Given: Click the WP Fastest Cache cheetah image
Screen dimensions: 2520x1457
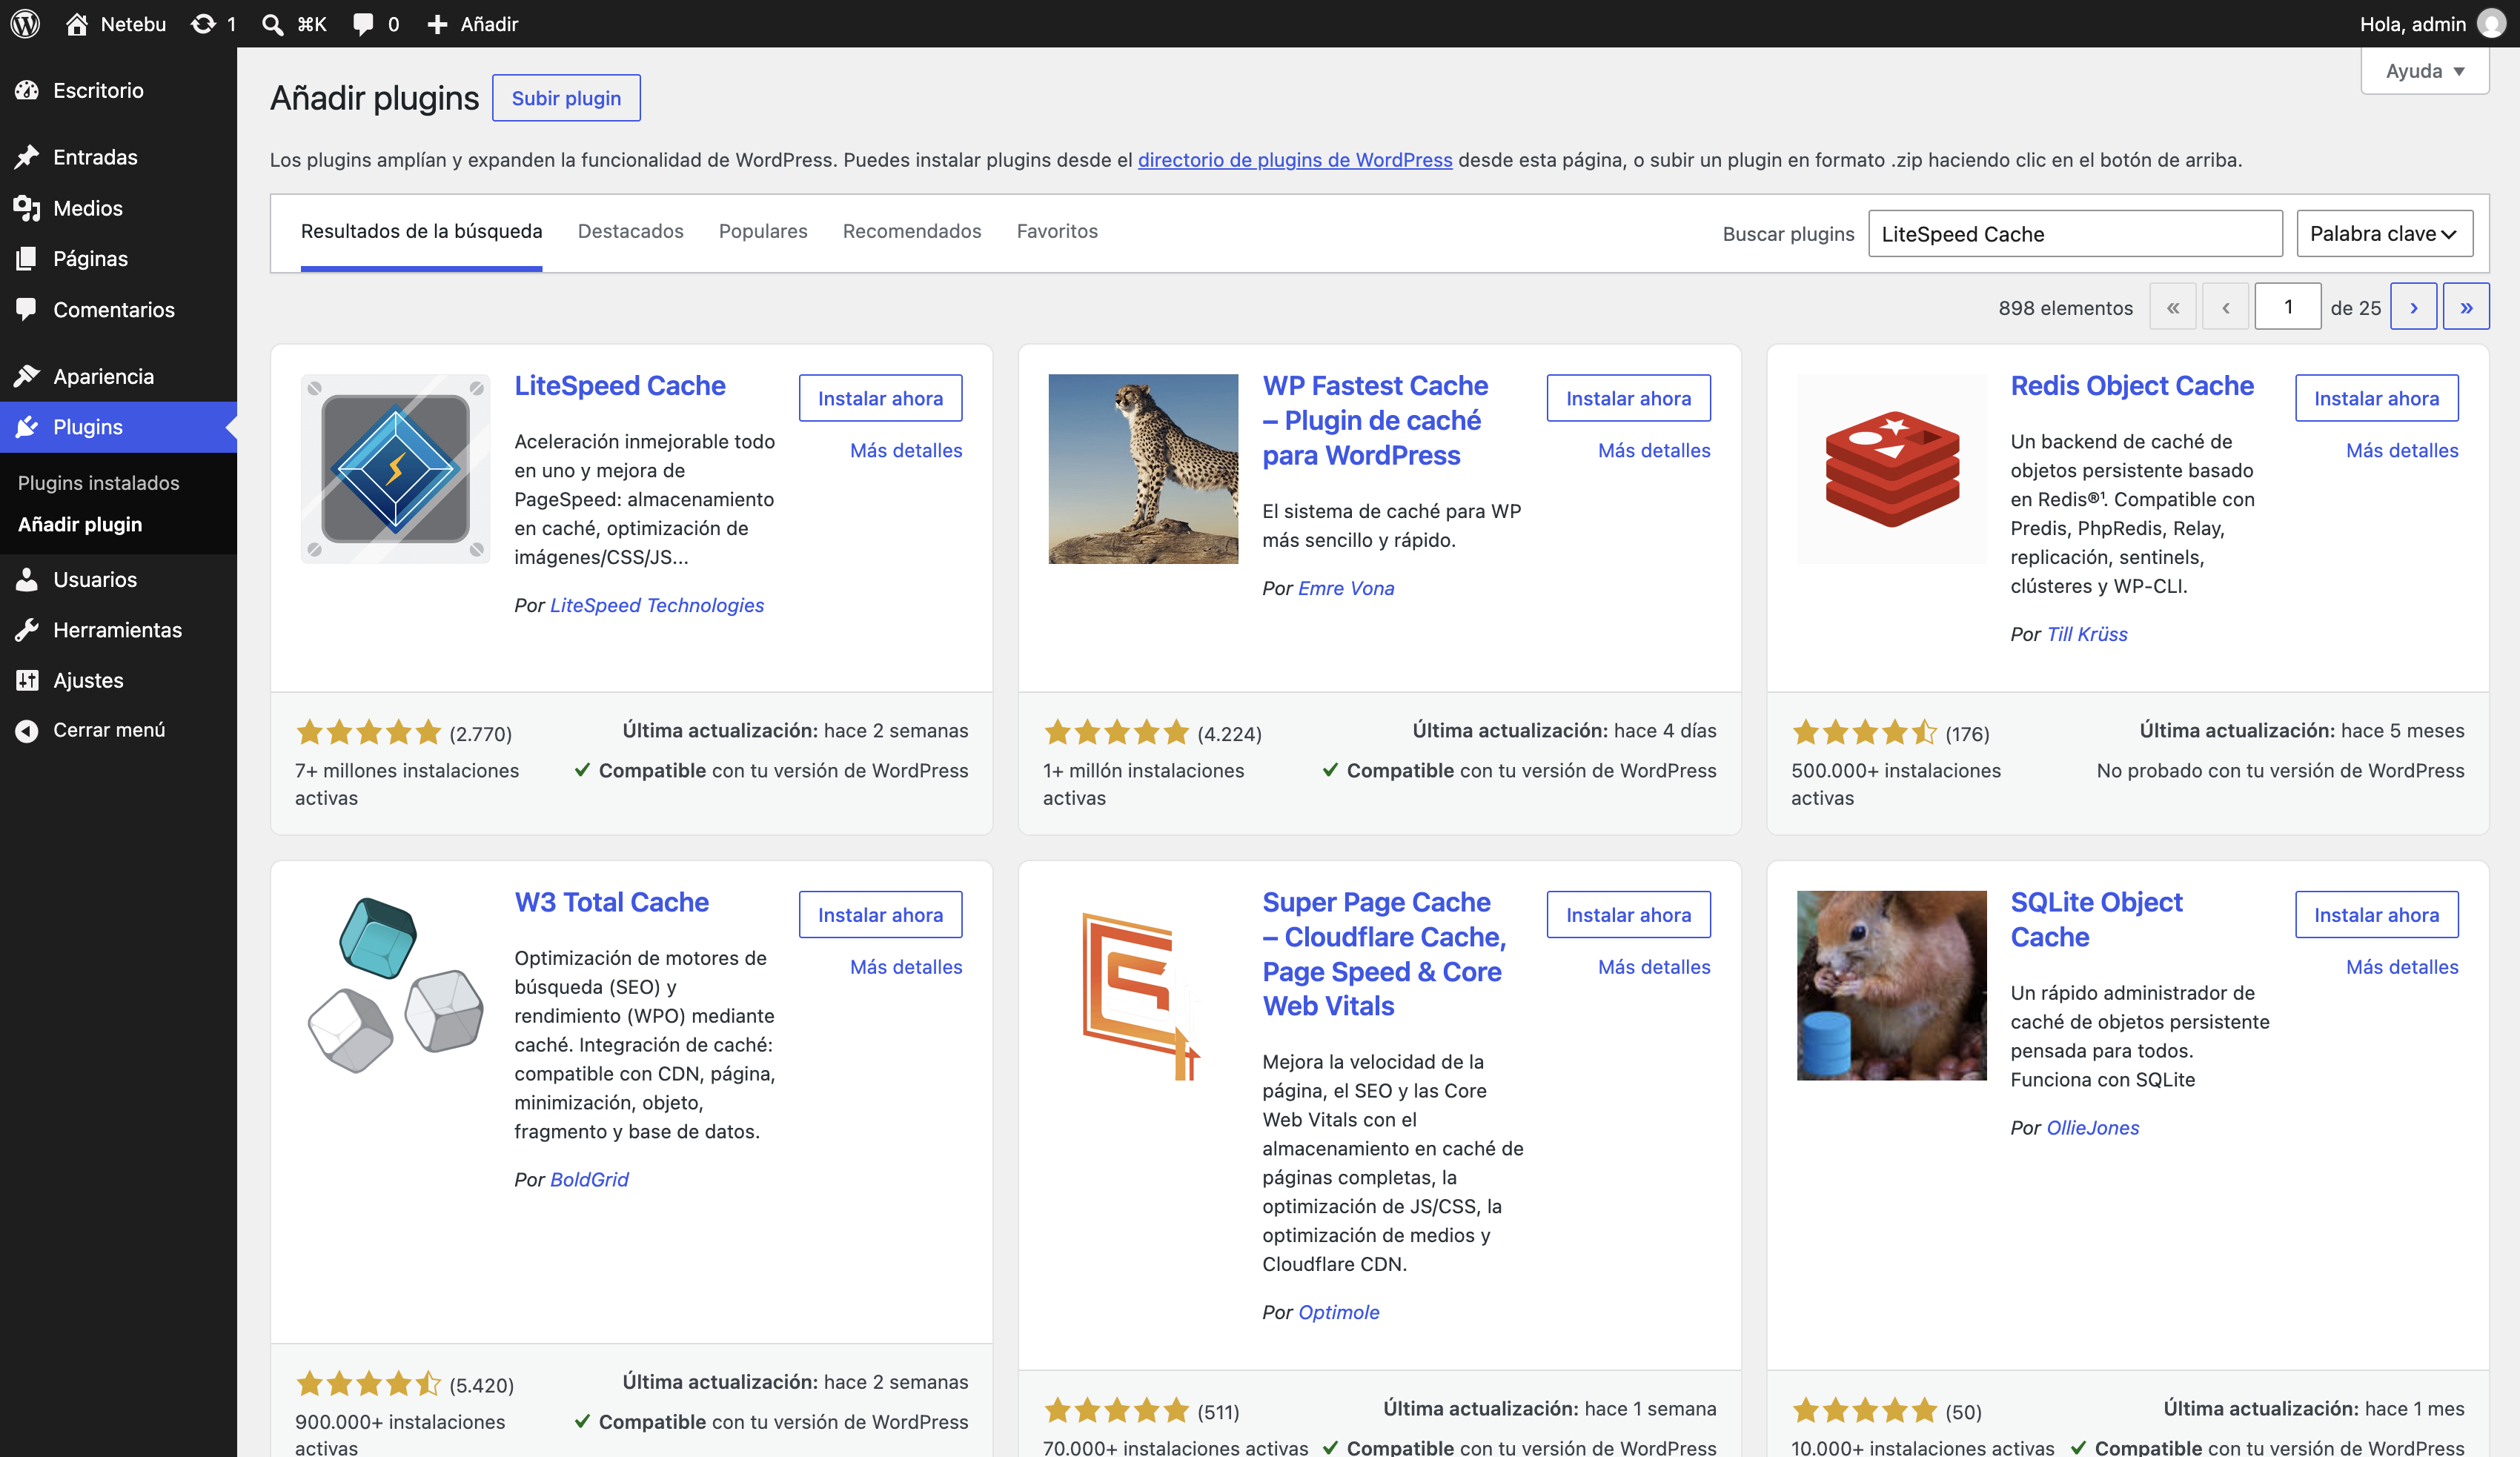Looking at the screenshot, I should pyautogui.click(x=1143, y=468).
